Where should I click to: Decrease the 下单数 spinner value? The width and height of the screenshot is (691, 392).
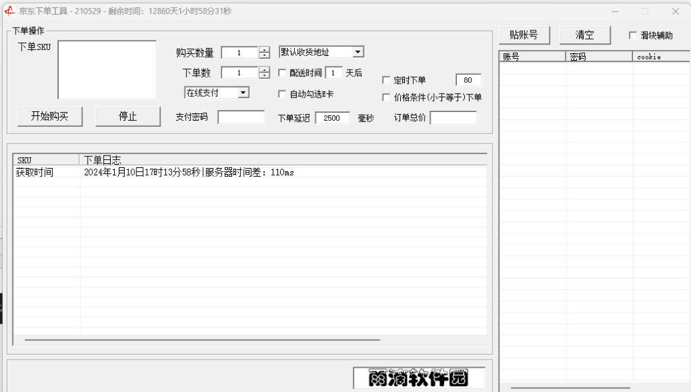click(265, 76)
